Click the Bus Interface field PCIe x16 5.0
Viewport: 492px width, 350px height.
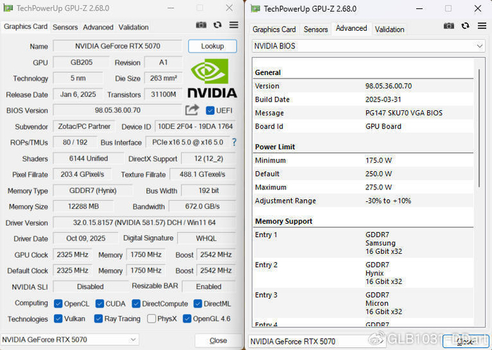point(188,142)
